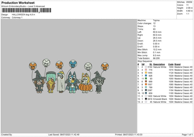This screenshot has height=137, width=194.
Task: Choose the dark slate swatch, code 1164
Action: (146, 90)
